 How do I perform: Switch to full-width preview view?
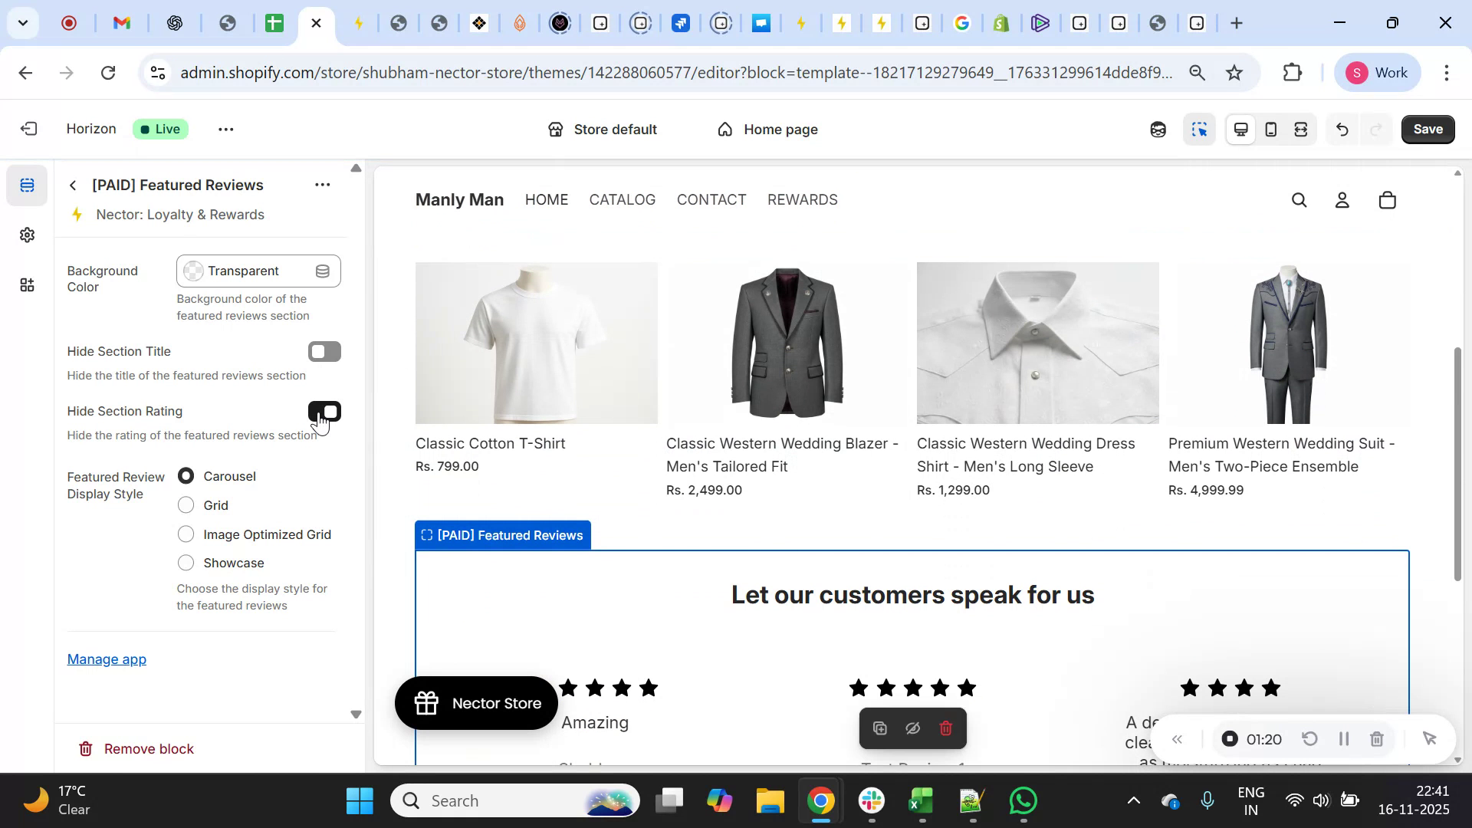(1300, 129)
